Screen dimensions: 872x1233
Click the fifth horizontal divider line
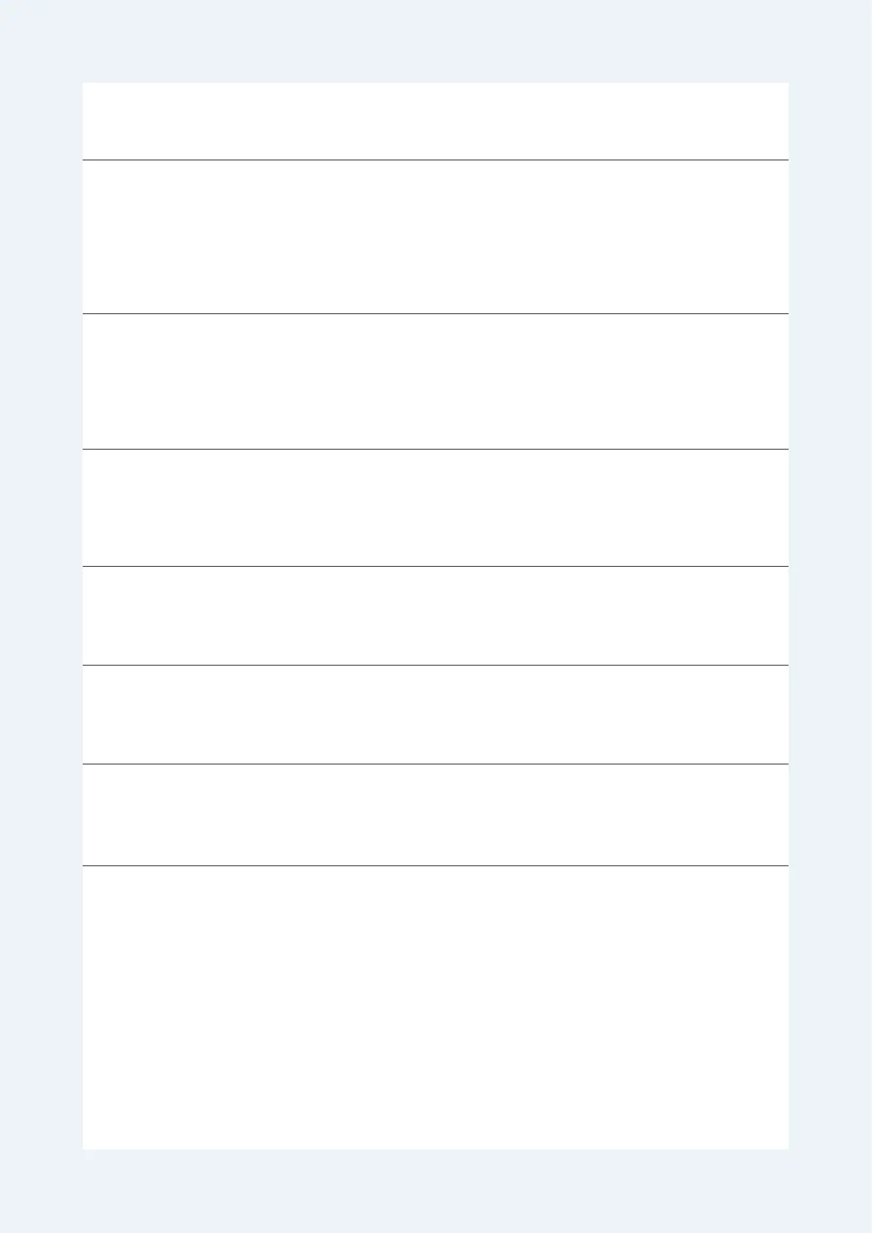[436, 665]
